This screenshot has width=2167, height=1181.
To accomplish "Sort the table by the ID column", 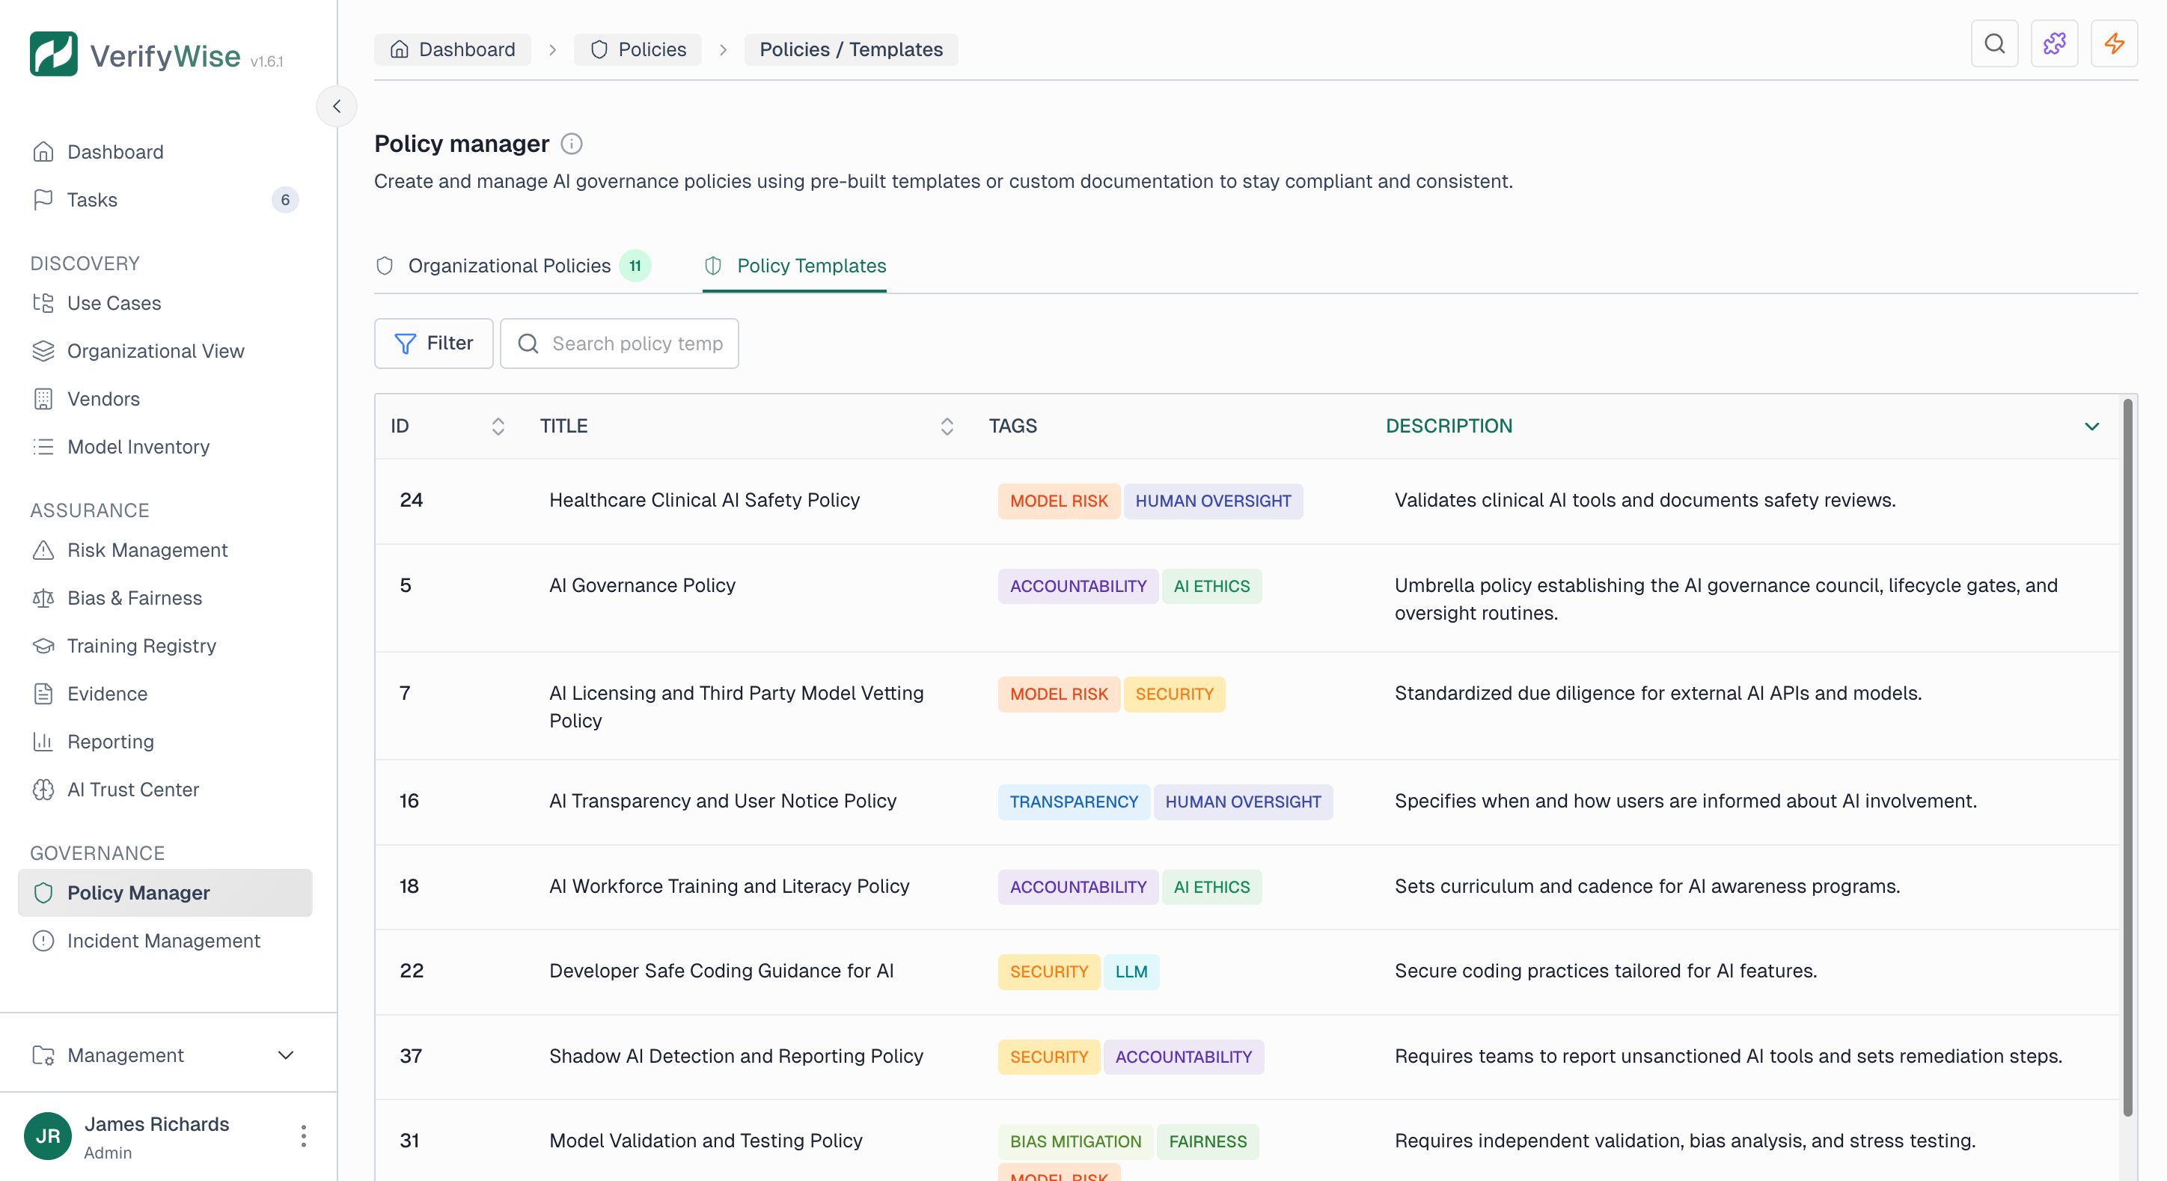I will pos(498,427).
